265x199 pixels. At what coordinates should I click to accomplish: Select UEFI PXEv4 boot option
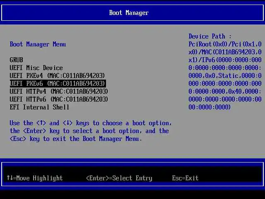point(57,75)
